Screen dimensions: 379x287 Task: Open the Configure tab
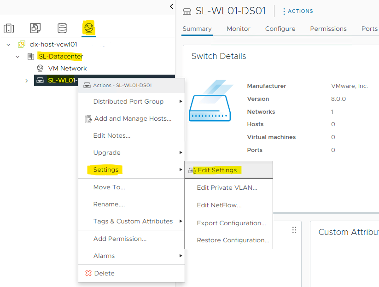coord(280,29)
